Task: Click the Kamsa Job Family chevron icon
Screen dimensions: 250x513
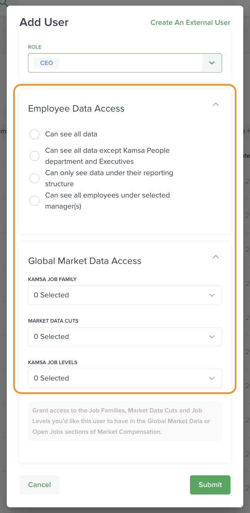Action: click(212, 295)
